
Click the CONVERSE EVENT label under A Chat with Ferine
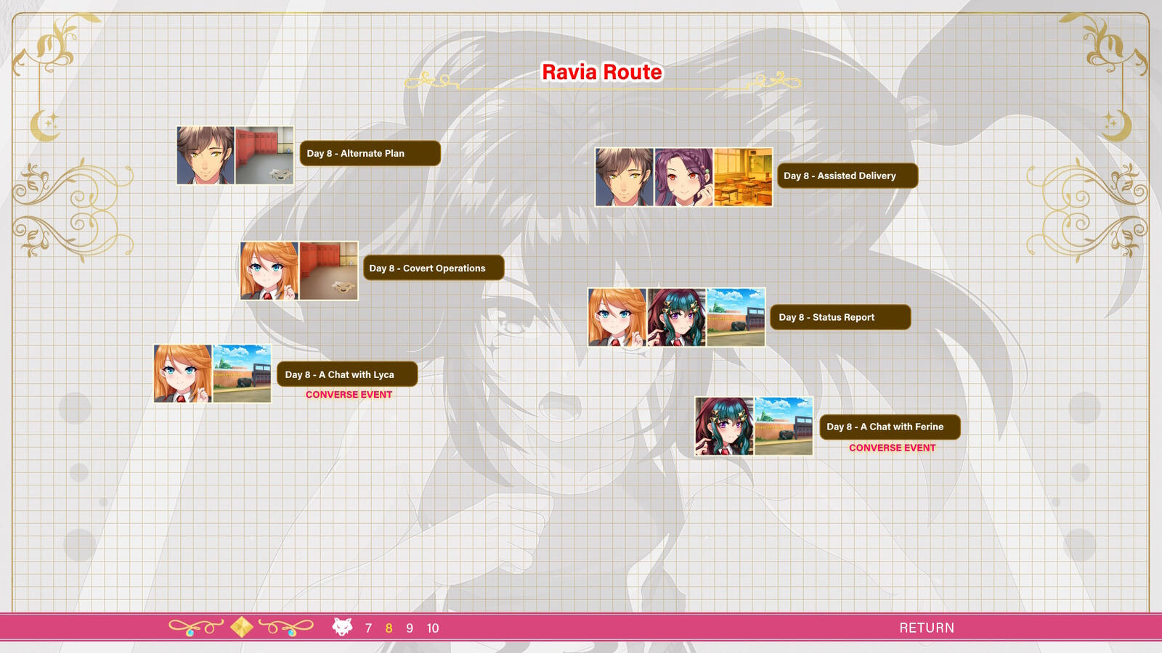click(892, 448)
